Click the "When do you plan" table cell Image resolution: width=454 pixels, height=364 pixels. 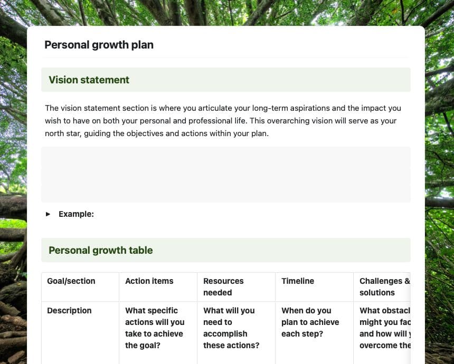pyautogui.click(x=310, y=322)
